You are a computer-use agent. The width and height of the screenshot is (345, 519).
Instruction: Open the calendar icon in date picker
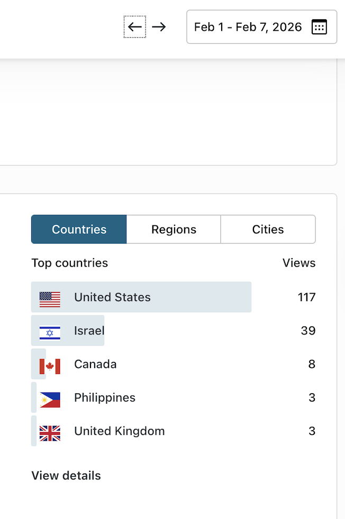point(319,27)
